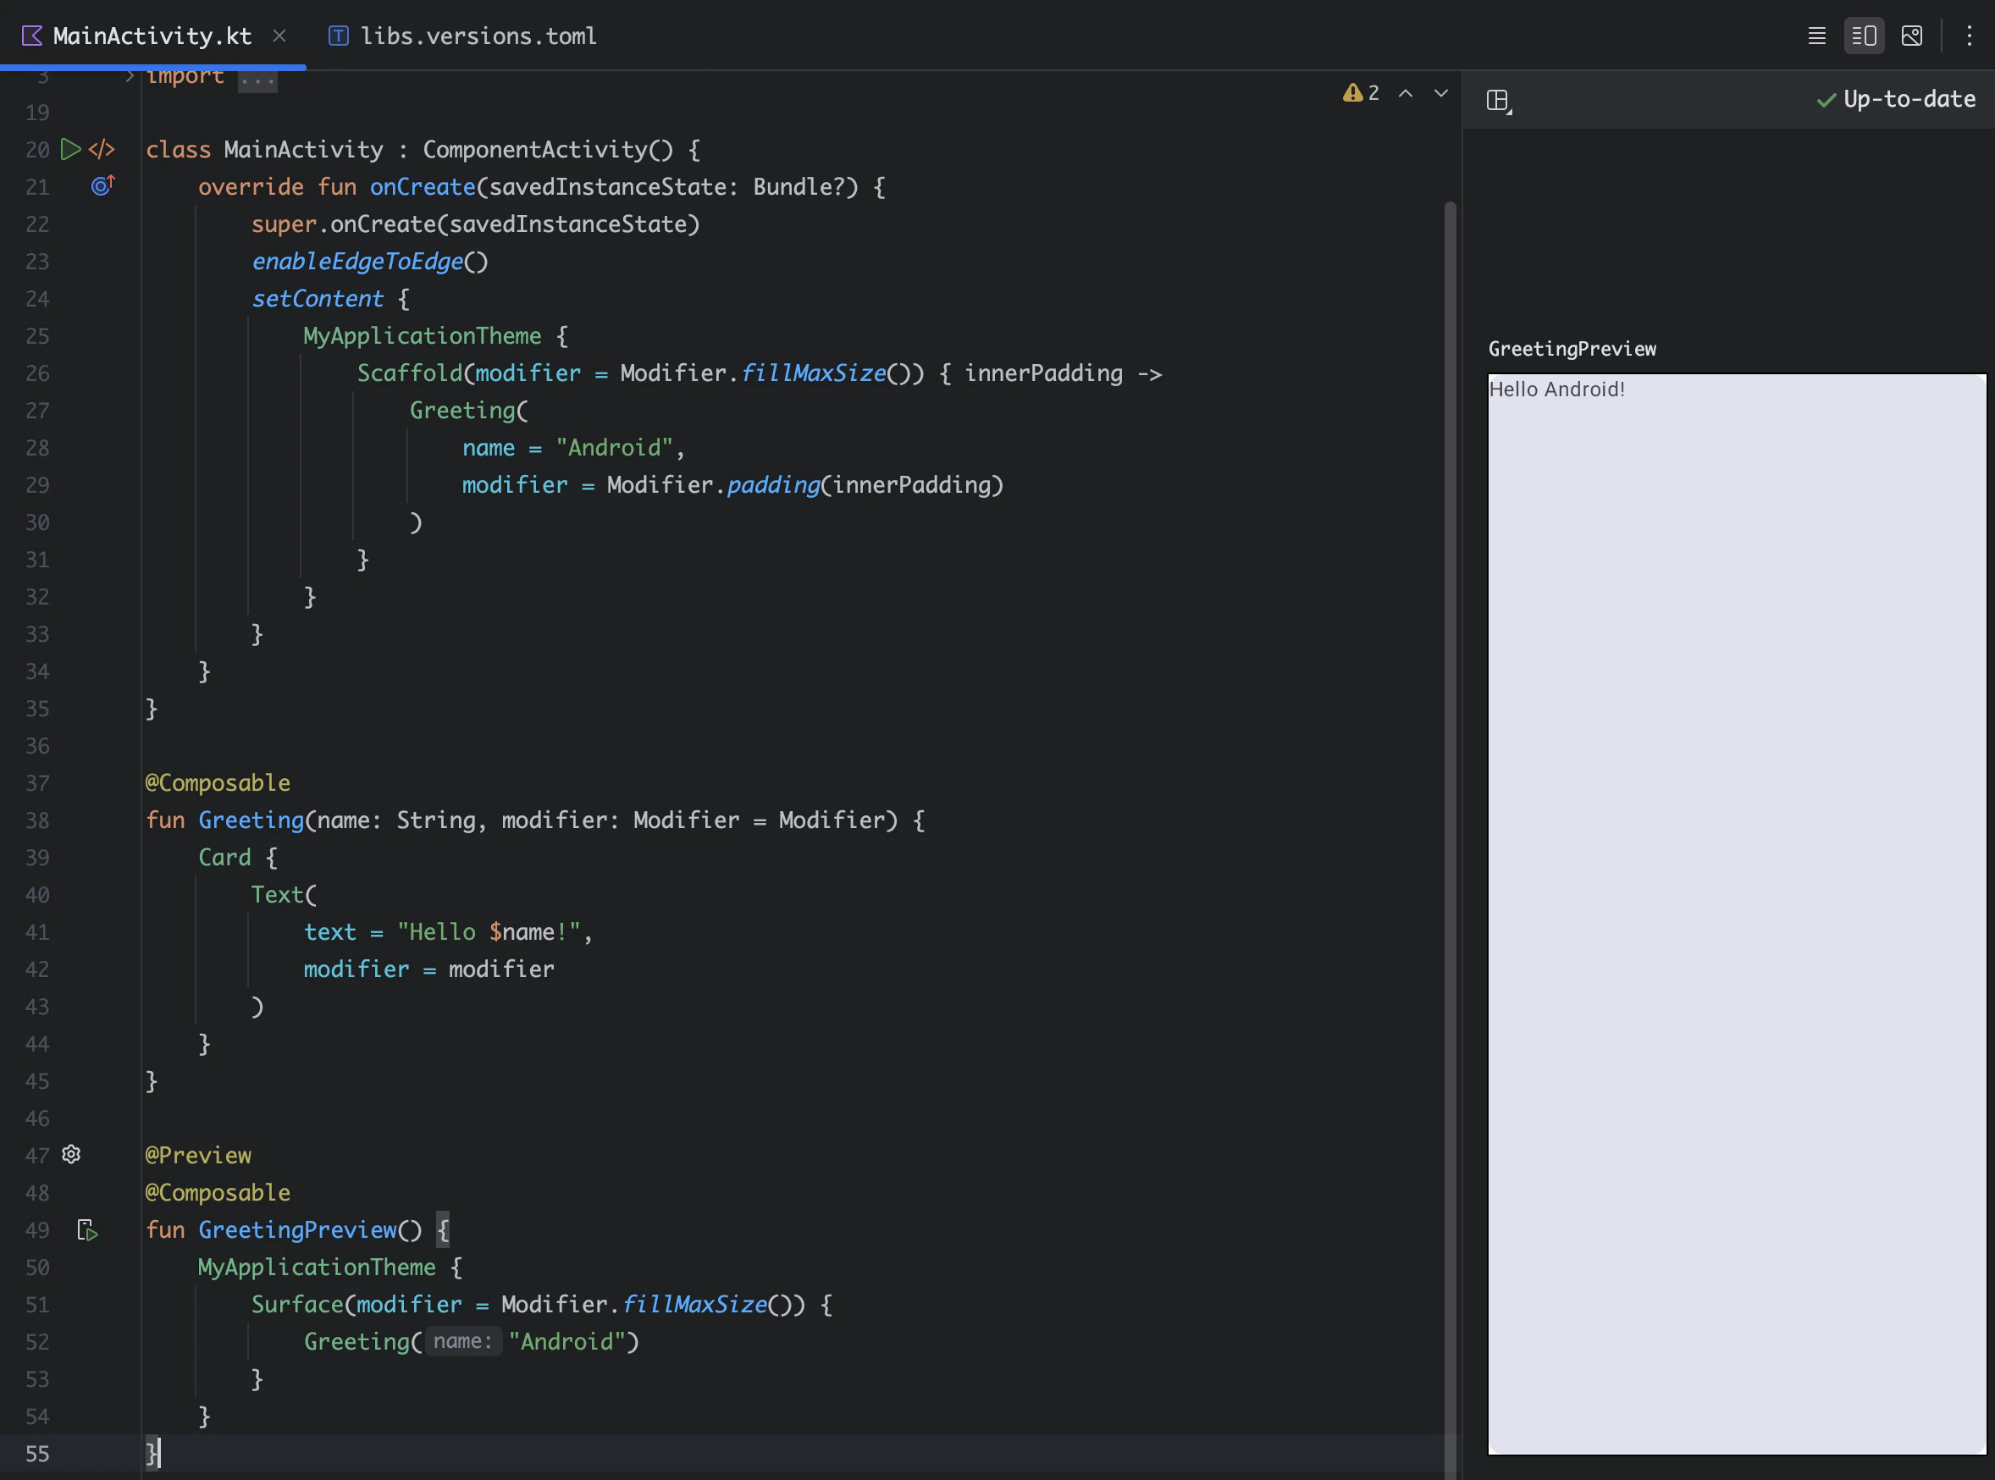The width and height of the screenshot is (1995, 1480).
Task: Click the innerPadding lambda parameter
Action: click(1043, 373)
